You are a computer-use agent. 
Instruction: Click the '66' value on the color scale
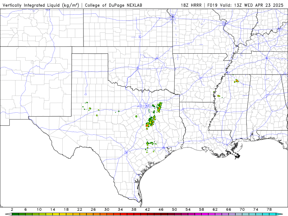(x=229, y=210)
